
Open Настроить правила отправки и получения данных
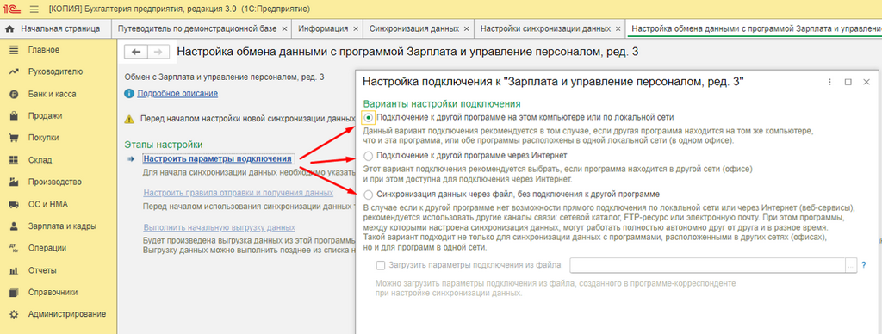tap(239, 193)
